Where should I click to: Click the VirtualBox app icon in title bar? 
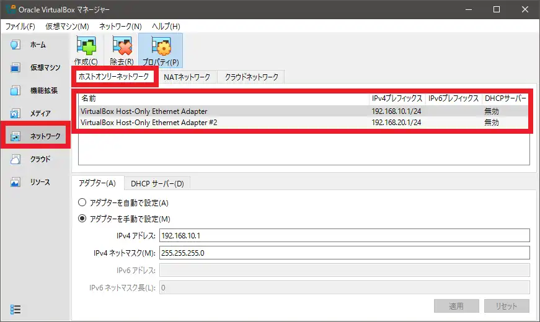[11, 9]
